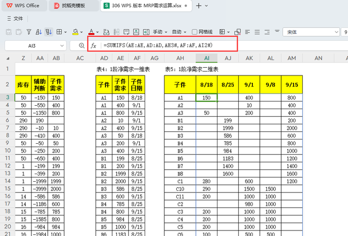Click the B8 row label in table 5
Image resolution: width=348 pixels, height=236 pixels.
(180, 174)
